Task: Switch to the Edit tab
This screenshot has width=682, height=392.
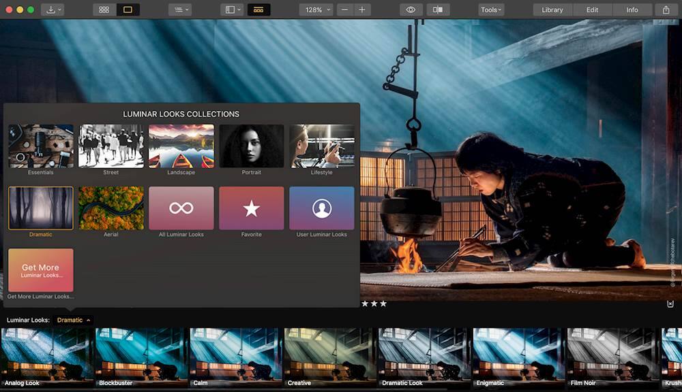Action: tap(592, 10)
